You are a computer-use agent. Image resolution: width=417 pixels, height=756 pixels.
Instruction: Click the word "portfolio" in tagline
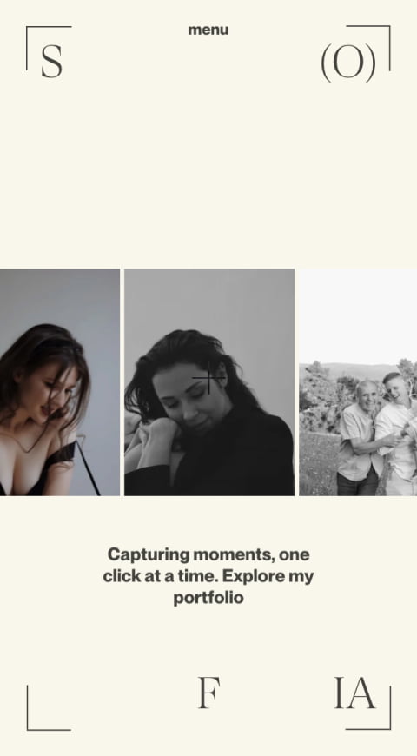point(208,598)
